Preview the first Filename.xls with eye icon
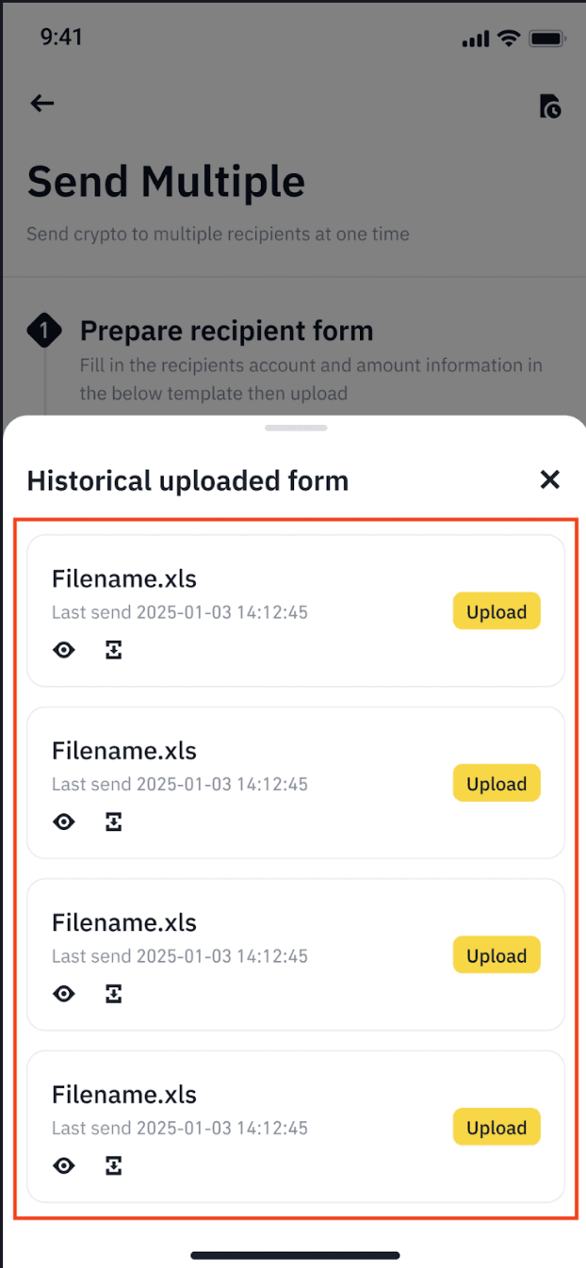This screenshot has width=586, height=1268. point(63,650)
